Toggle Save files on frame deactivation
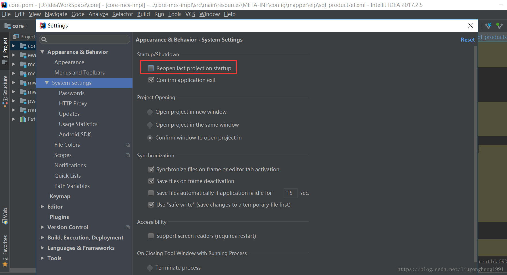 (x=151, y=181)
